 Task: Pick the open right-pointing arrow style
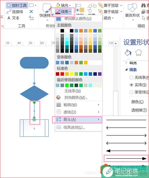coord(126,135)
